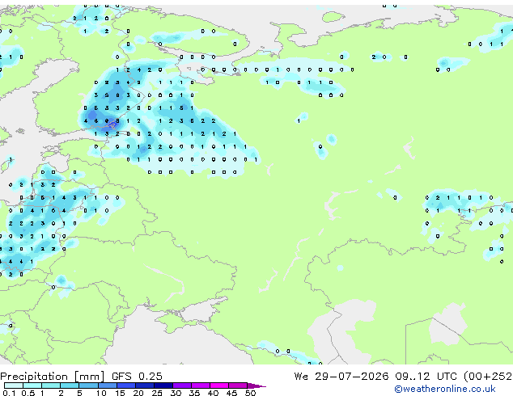513x396 pixels.
Task: Click the 'Precipitation [mm]' title text
Action: (53, 377)
